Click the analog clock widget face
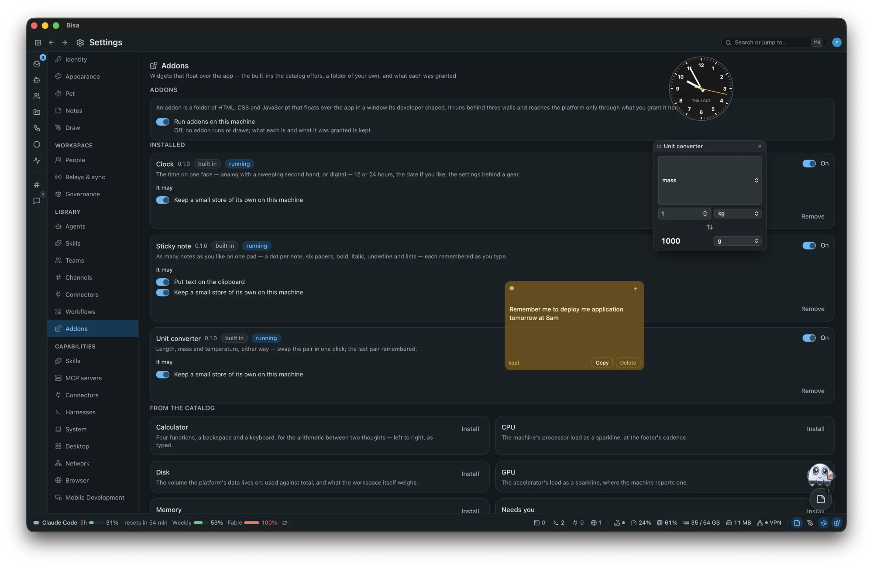 [701, 89]
